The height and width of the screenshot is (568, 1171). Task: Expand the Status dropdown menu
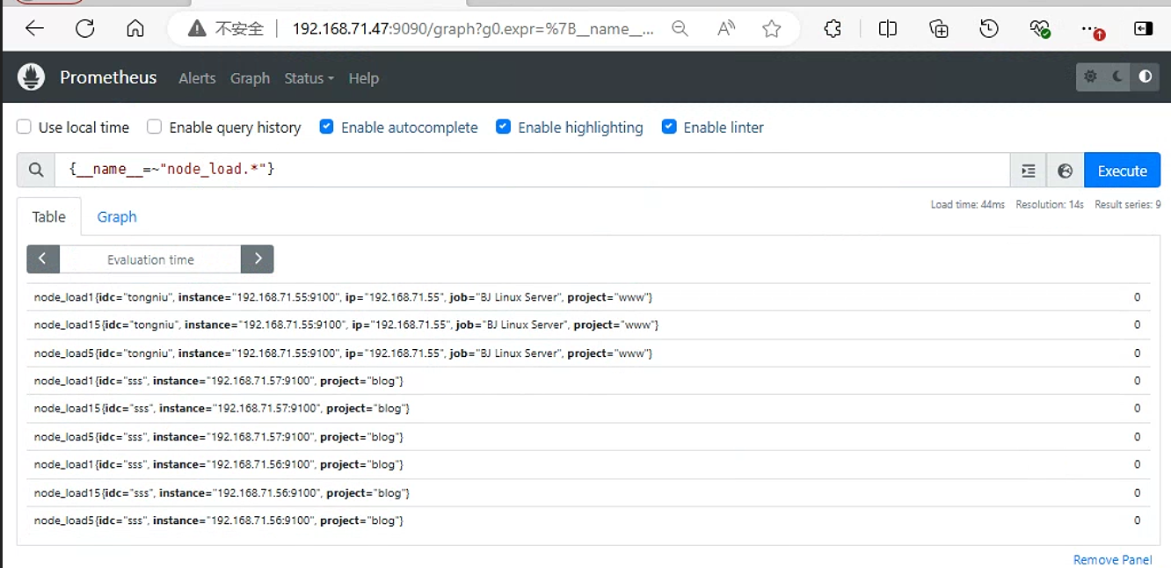[x=309, y=78]
